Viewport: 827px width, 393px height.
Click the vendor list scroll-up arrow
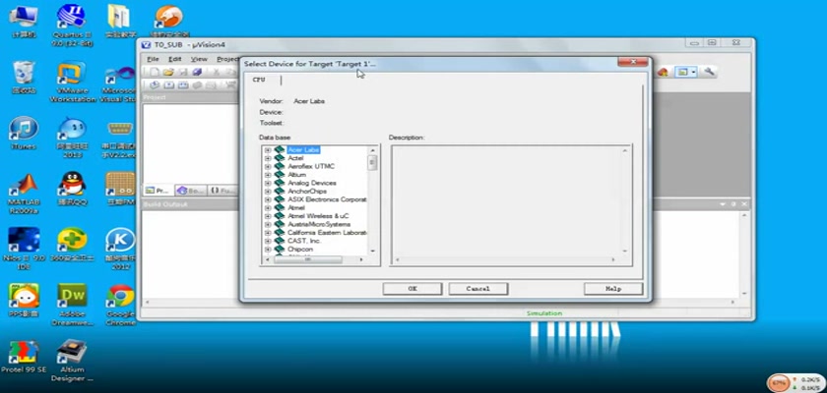pos(372,150)
